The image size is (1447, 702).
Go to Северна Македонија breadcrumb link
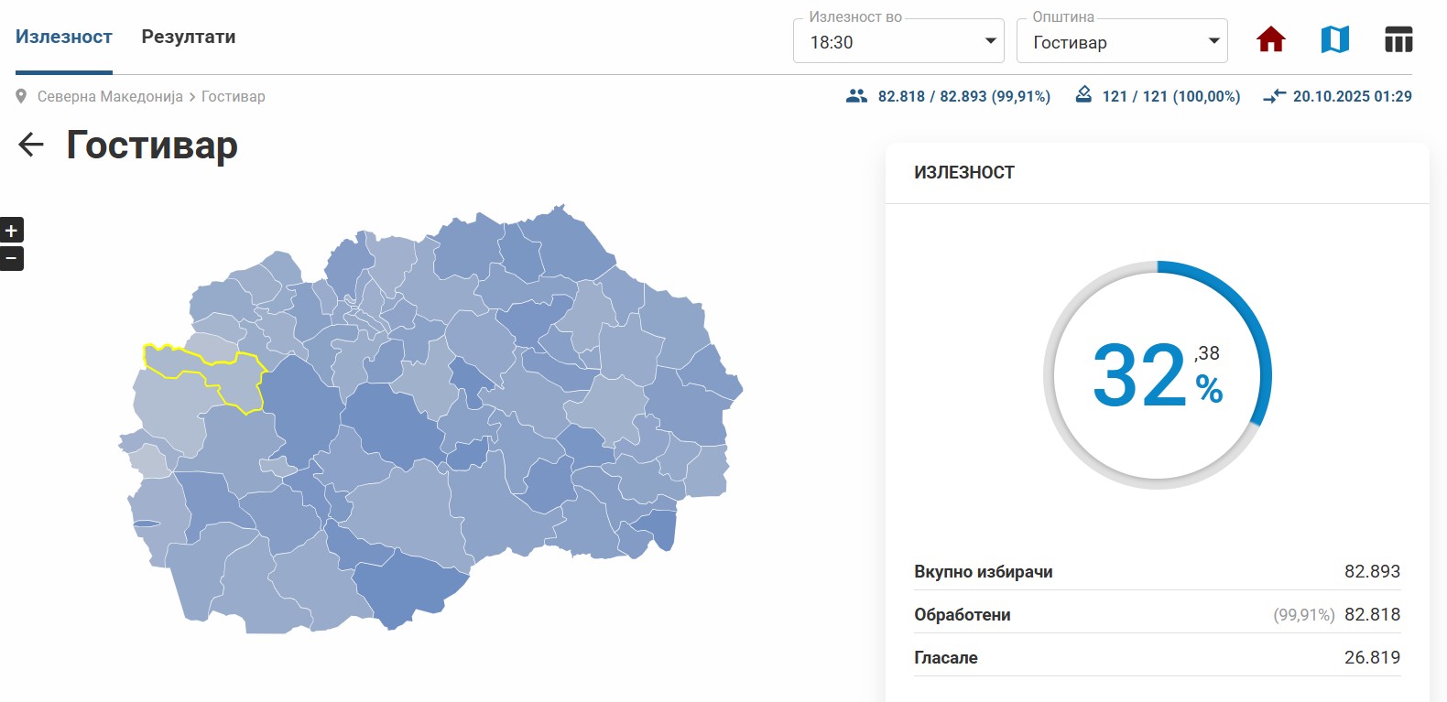(110, 96)
